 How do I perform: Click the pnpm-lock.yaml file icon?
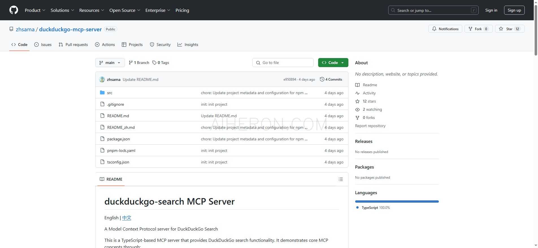tap(102, 150)
